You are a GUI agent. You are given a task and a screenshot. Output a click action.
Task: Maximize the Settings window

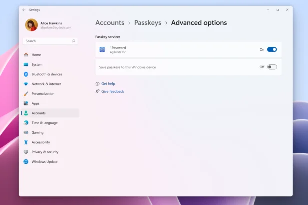coord(278,10)
